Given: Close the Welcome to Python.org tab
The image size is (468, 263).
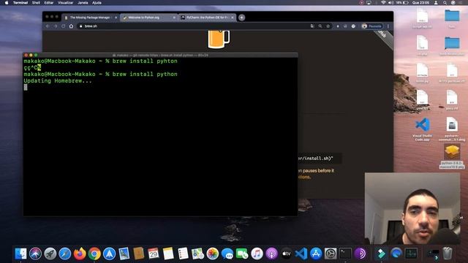Looking at the screenshot, I should (174, 18).
